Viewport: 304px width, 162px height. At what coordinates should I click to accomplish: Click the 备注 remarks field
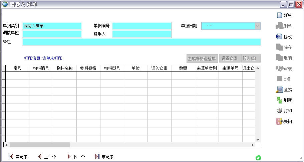click(141, 42)
